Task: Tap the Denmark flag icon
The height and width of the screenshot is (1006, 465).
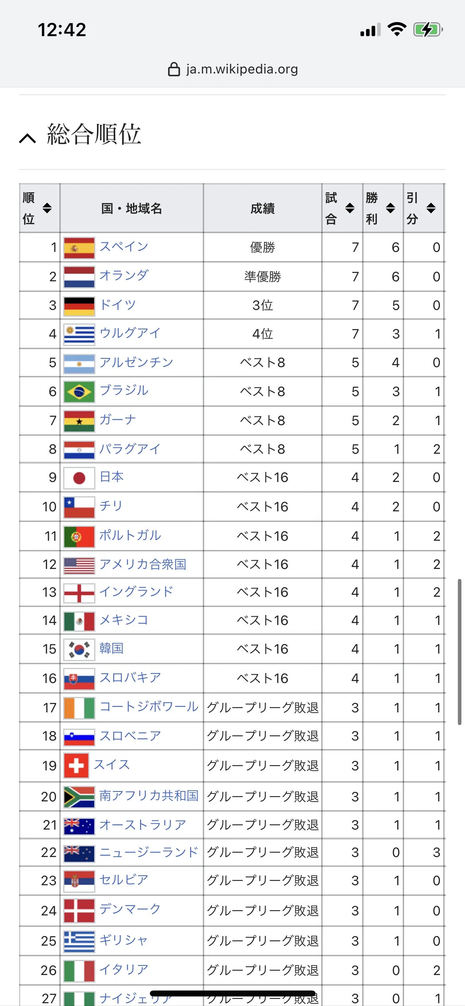Action: pos(79,911)
